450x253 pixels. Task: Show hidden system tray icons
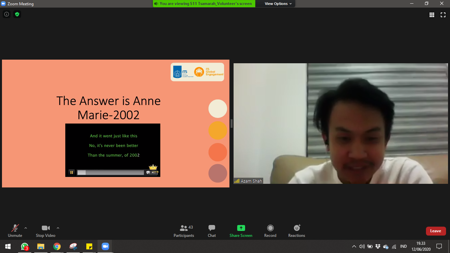pyautogui.click(x=354, y=246)
